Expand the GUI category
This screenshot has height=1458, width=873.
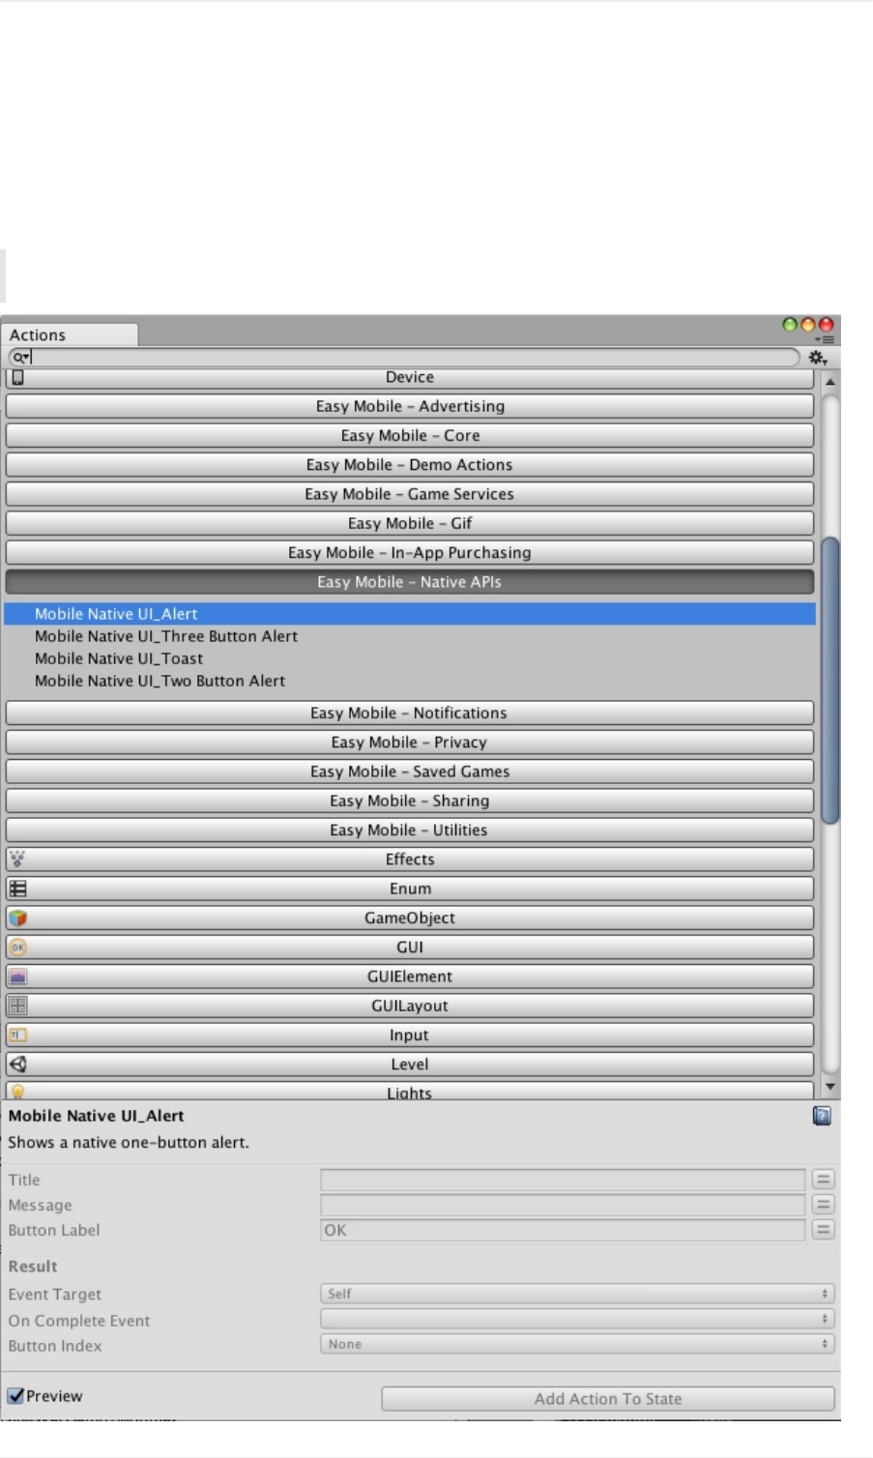410,948
